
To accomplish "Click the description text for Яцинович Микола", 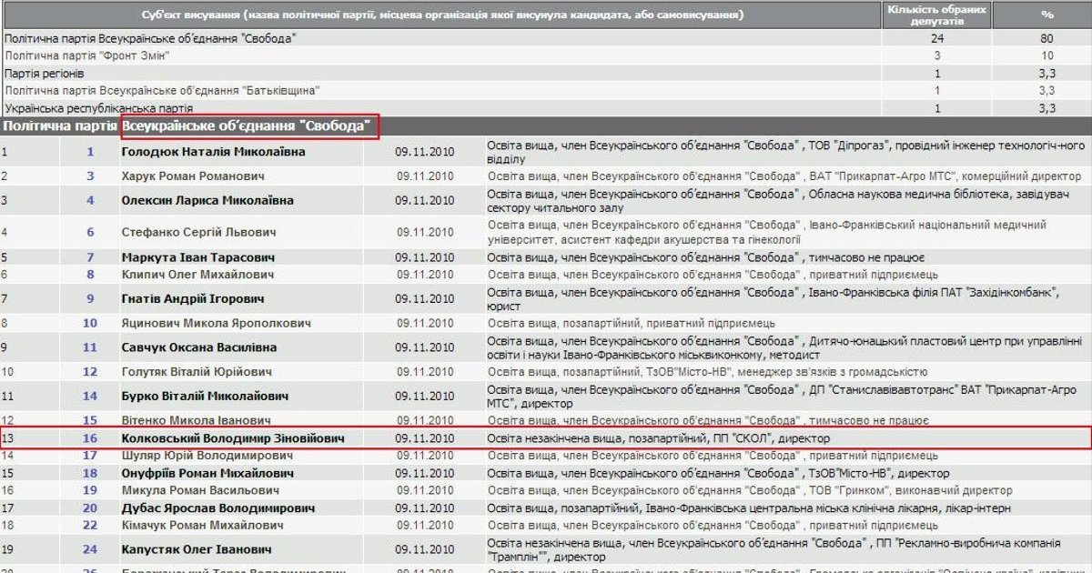I will 631,323.
